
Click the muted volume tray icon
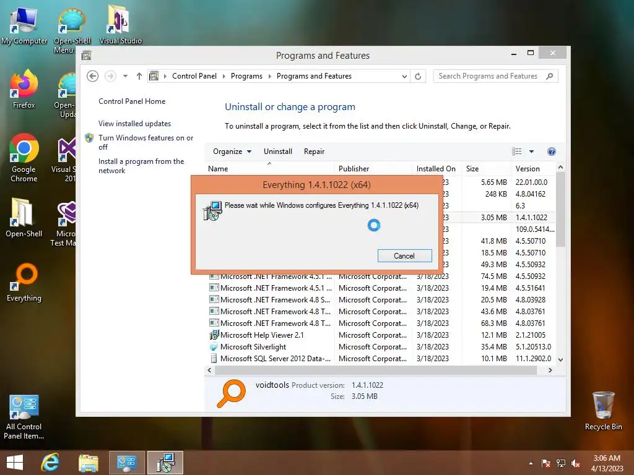576,463
